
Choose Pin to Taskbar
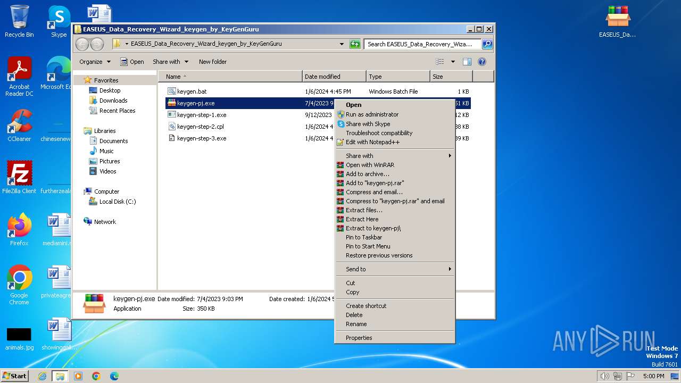coord(395,237)
